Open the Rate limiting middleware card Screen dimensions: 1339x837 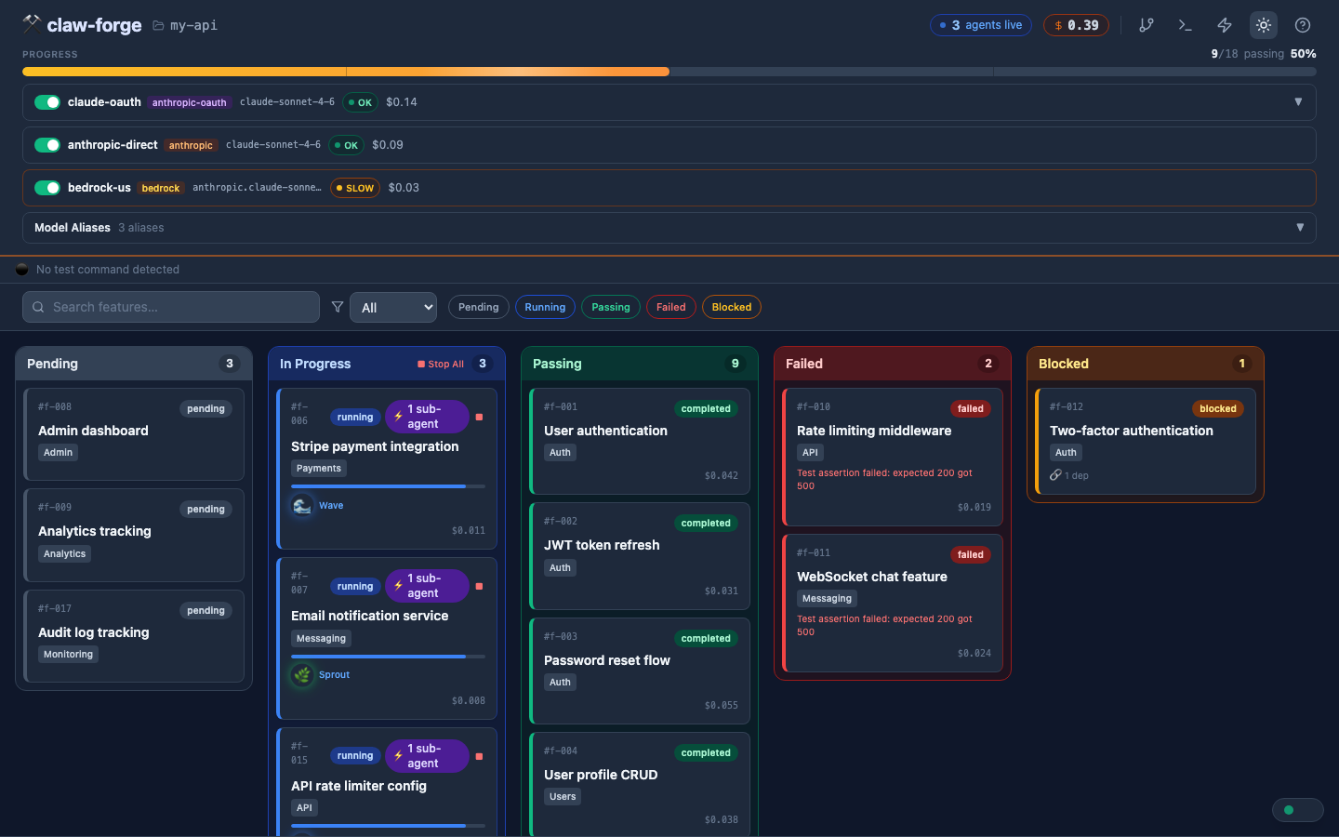click(893, 457)
